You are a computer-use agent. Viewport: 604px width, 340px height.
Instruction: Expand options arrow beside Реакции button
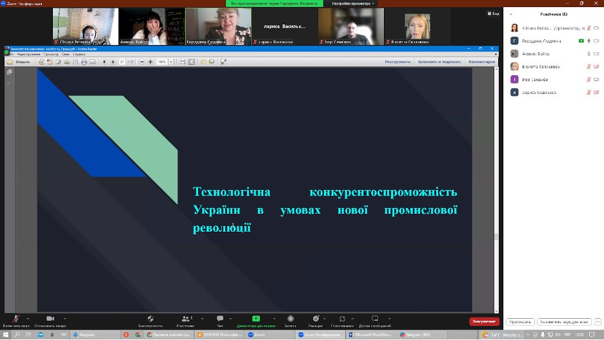point(325,319)
